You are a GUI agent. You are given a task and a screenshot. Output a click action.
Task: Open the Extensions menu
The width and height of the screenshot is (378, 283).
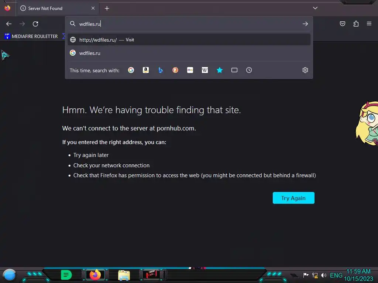coord(356,24)
